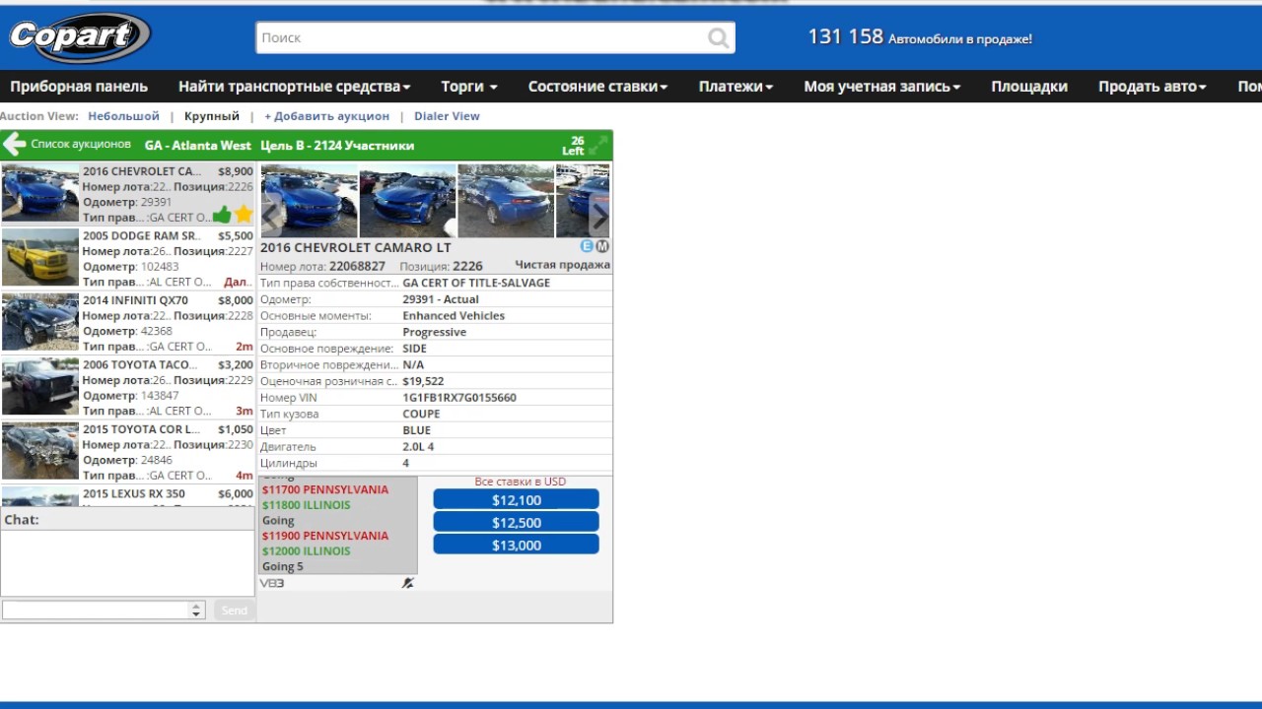Viewport: 1262px width, 709px height.
Task: Click the $5,500 price on Dodge Ram row
Action: [x=236, y=236]
